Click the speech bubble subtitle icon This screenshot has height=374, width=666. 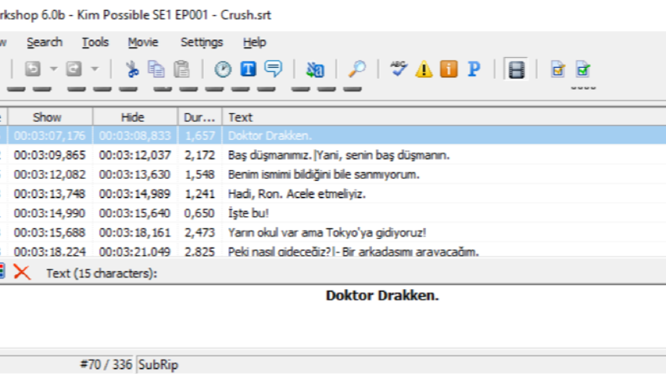pyautogui.click(x=273, y=69)
